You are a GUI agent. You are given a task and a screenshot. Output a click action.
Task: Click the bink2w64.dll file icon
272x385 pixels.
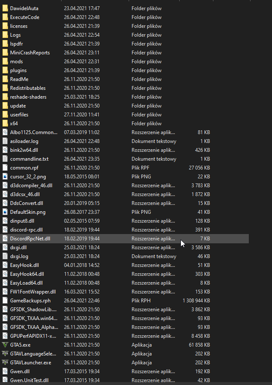click(x=5, y=150)
